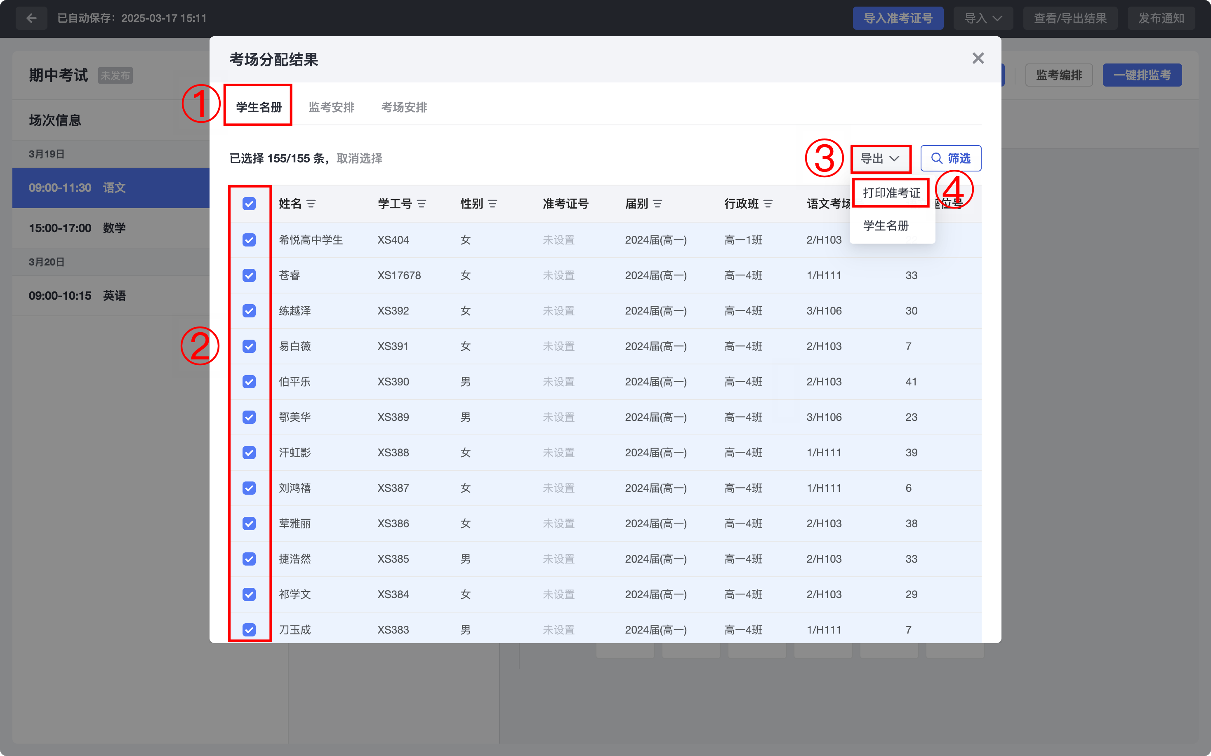
Task: Uncheck the row for 鄂美华
Action: tap(249, 418)
